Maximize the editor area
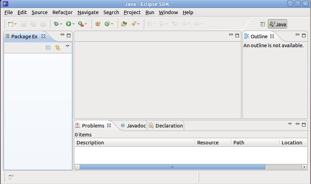311x184 pixels. click(237, 35)
